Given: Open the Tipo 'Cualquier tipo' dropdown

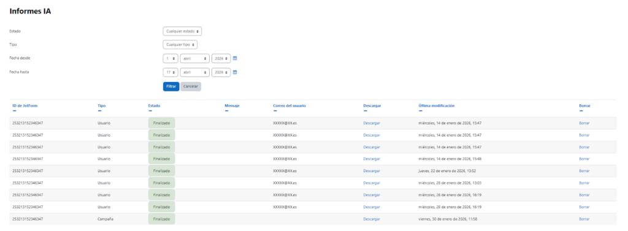Looking at the screenshot, I should coord(180,45).
